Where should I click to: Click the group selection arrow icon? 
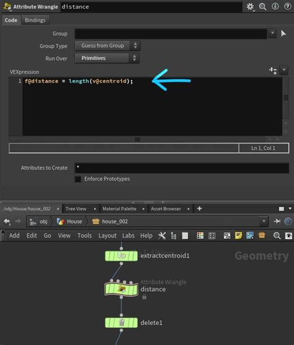click(283, 34)
